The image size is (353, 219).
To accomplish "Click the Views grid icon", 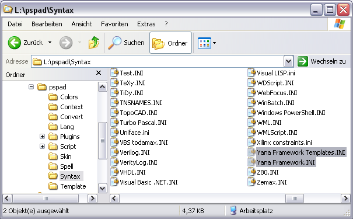I will [x=204, y=43].
